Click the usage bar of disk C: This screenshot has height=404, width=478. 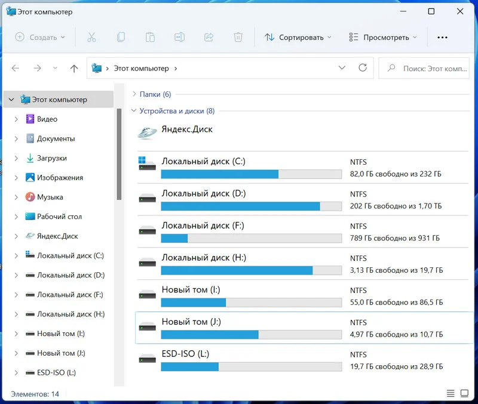click(x=251, y=174)
